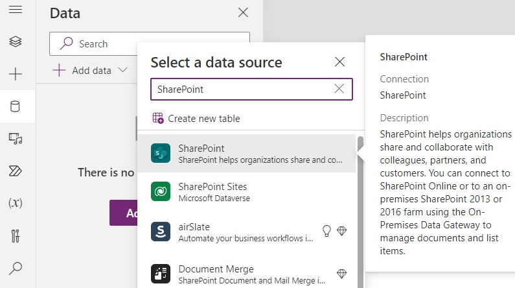The image size is (515, 288).
Task: Click the Data pane Search field
Action: click(150, 43)
